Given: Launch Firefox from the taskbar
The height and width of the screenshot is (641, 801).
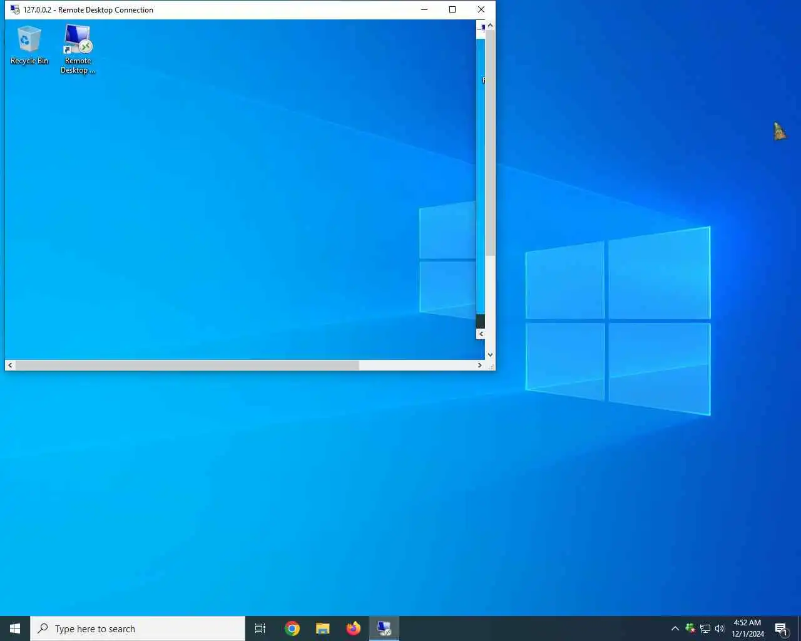Looking at the screenshot, I should (353, 628).
